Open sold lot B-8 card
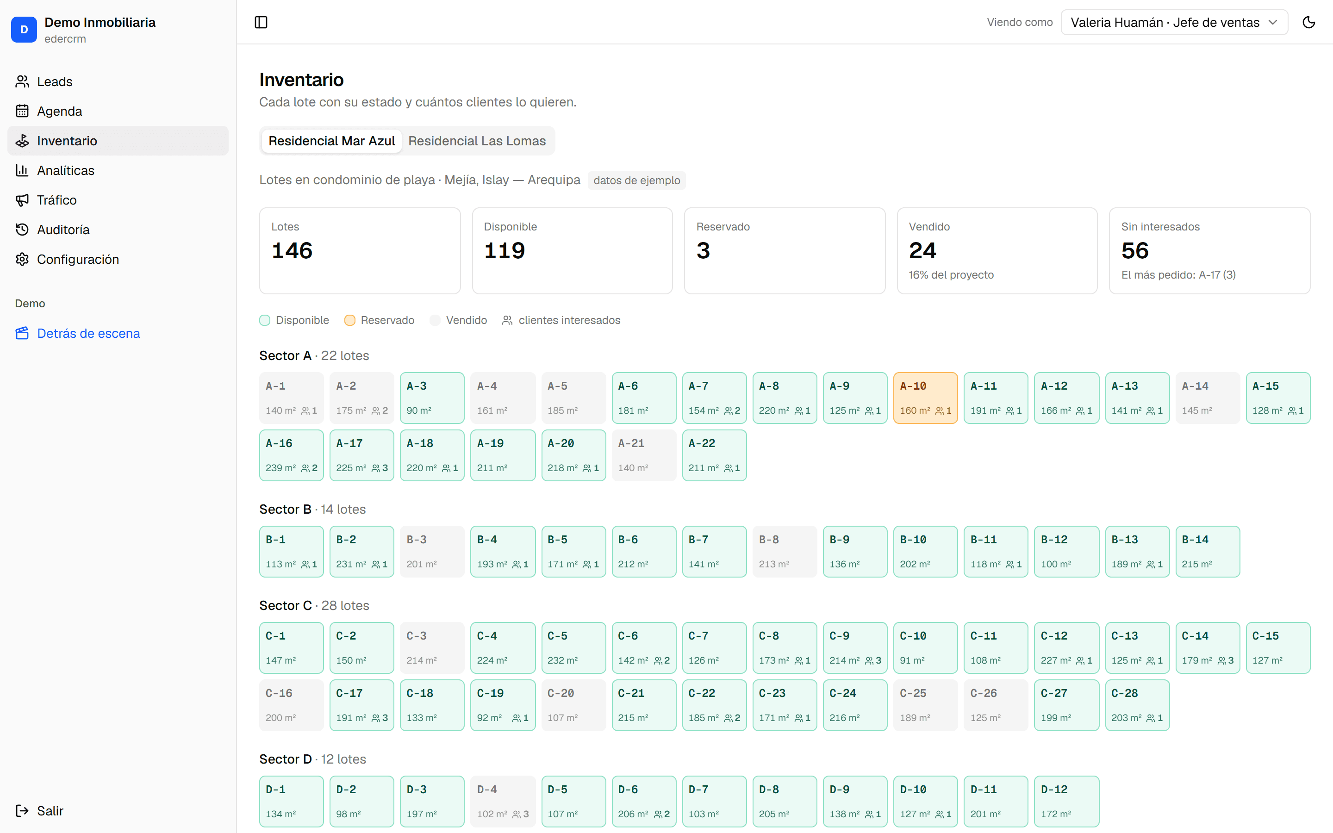 785,552
